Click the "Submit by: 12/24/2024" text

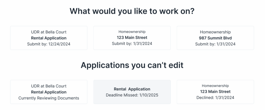click(49, 44)
